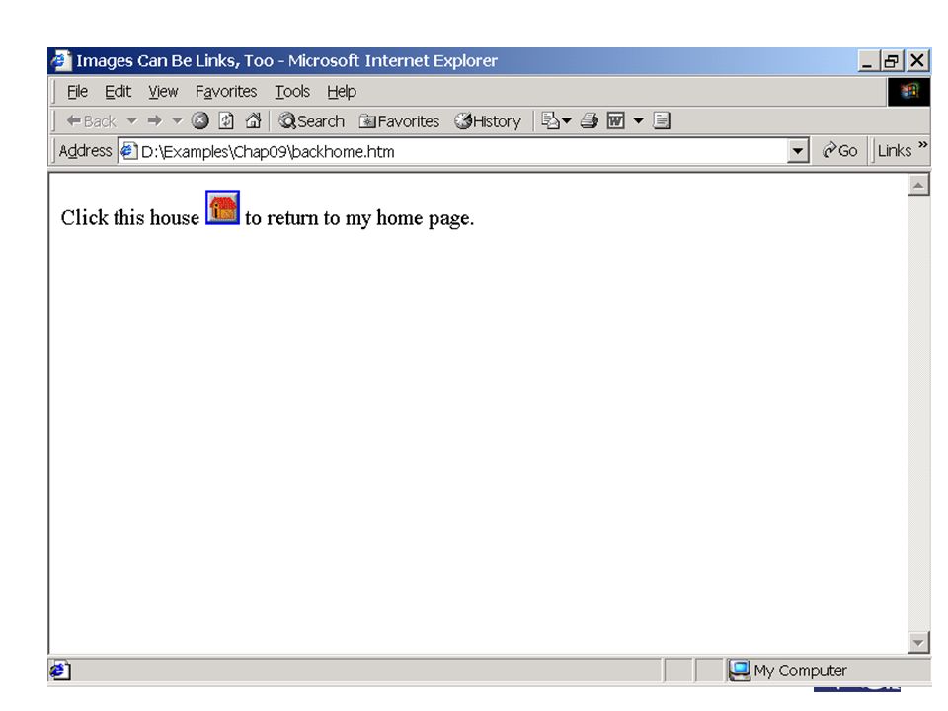Open the Forward history dropdown arrow
The height and width of the screenshot is (711, 948).
[177, 121]
